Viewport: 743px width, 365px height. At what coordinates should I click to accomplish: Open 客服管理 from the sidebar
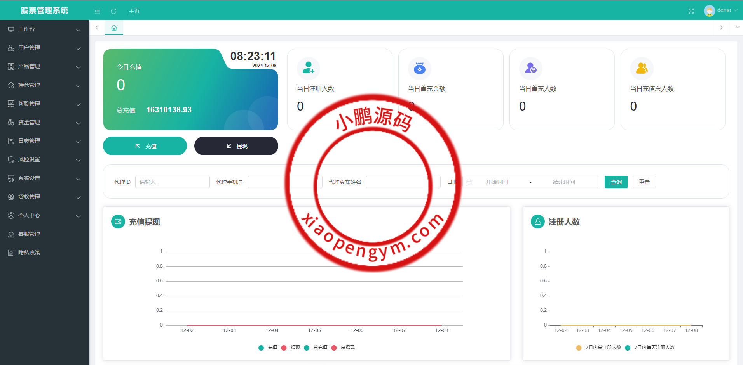click(29, 234)
